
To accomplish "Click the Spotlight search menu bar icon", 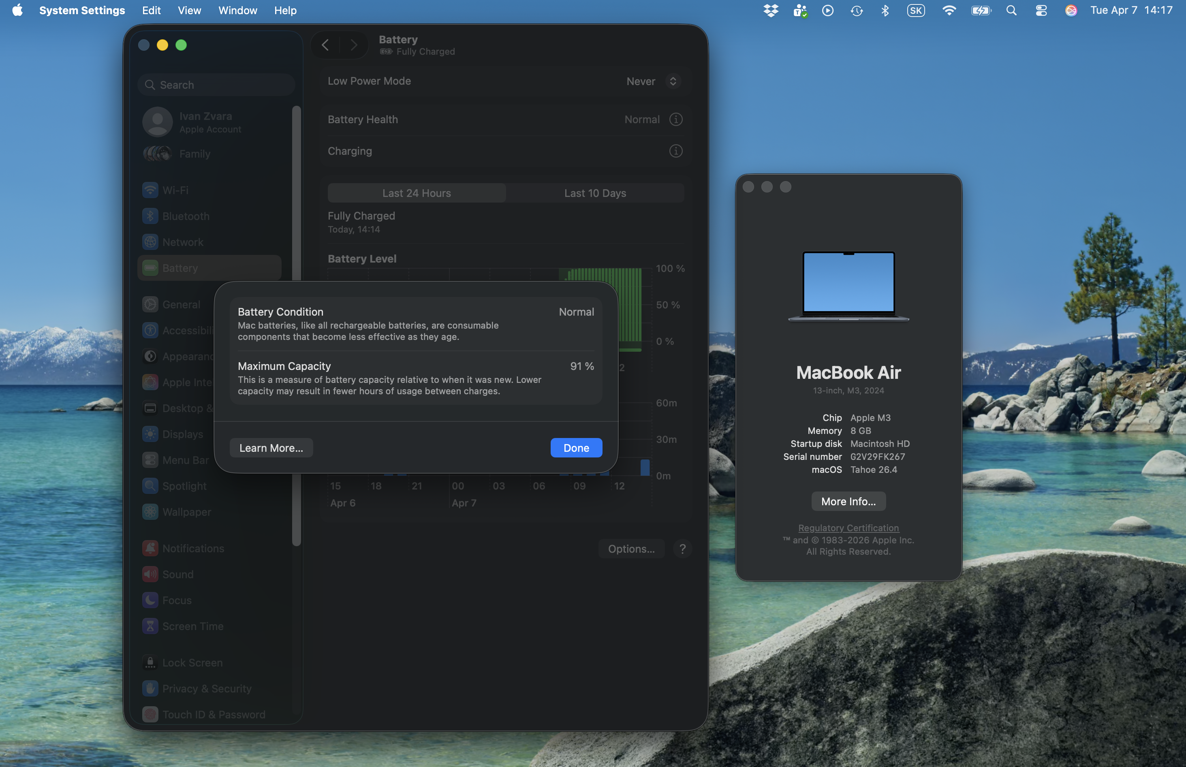I will tap(1011, 11).
